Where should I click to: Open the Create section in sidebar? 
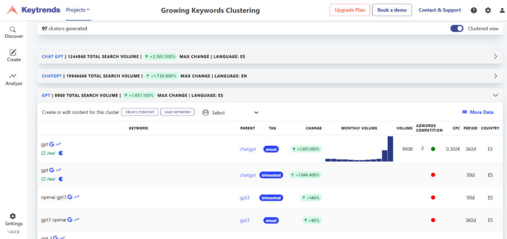13,56
